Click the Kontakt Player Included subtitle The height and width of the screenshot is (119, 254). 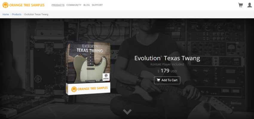[x=167, y=64]
